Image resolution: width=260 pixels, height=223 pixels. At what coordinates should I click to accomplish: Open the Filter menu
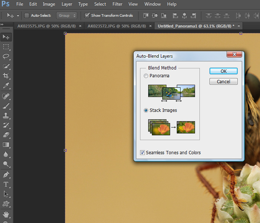117,4
